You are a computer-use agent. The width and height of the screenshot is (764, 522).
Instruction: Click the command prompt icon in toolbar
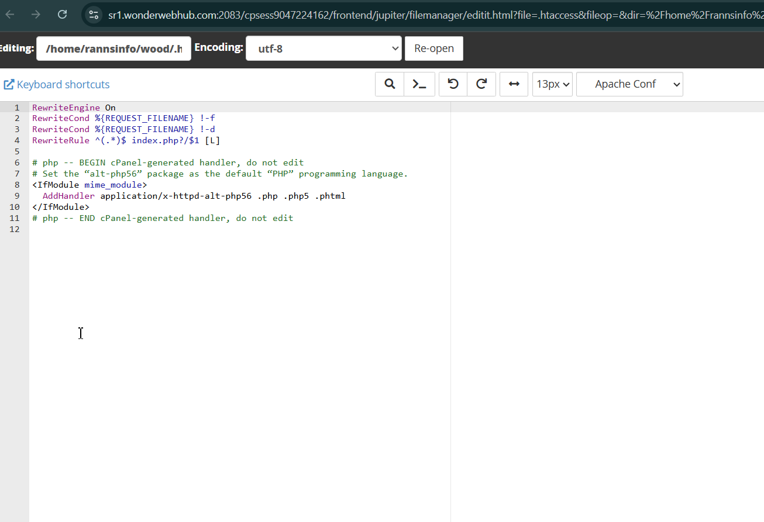tap(419, 84)
